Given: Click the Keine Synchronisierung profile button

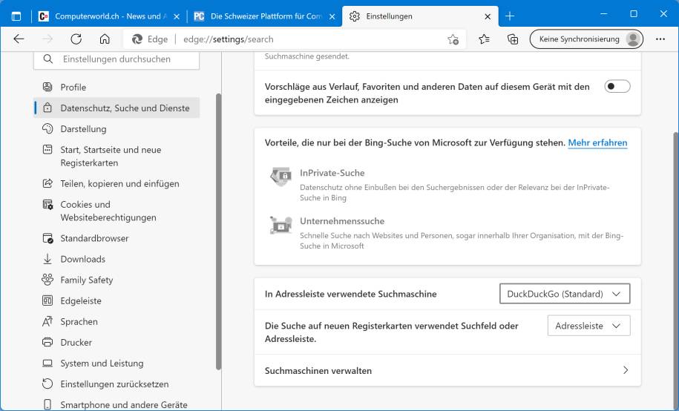Looking at the screenshot, I should click(x=586, y=39).
